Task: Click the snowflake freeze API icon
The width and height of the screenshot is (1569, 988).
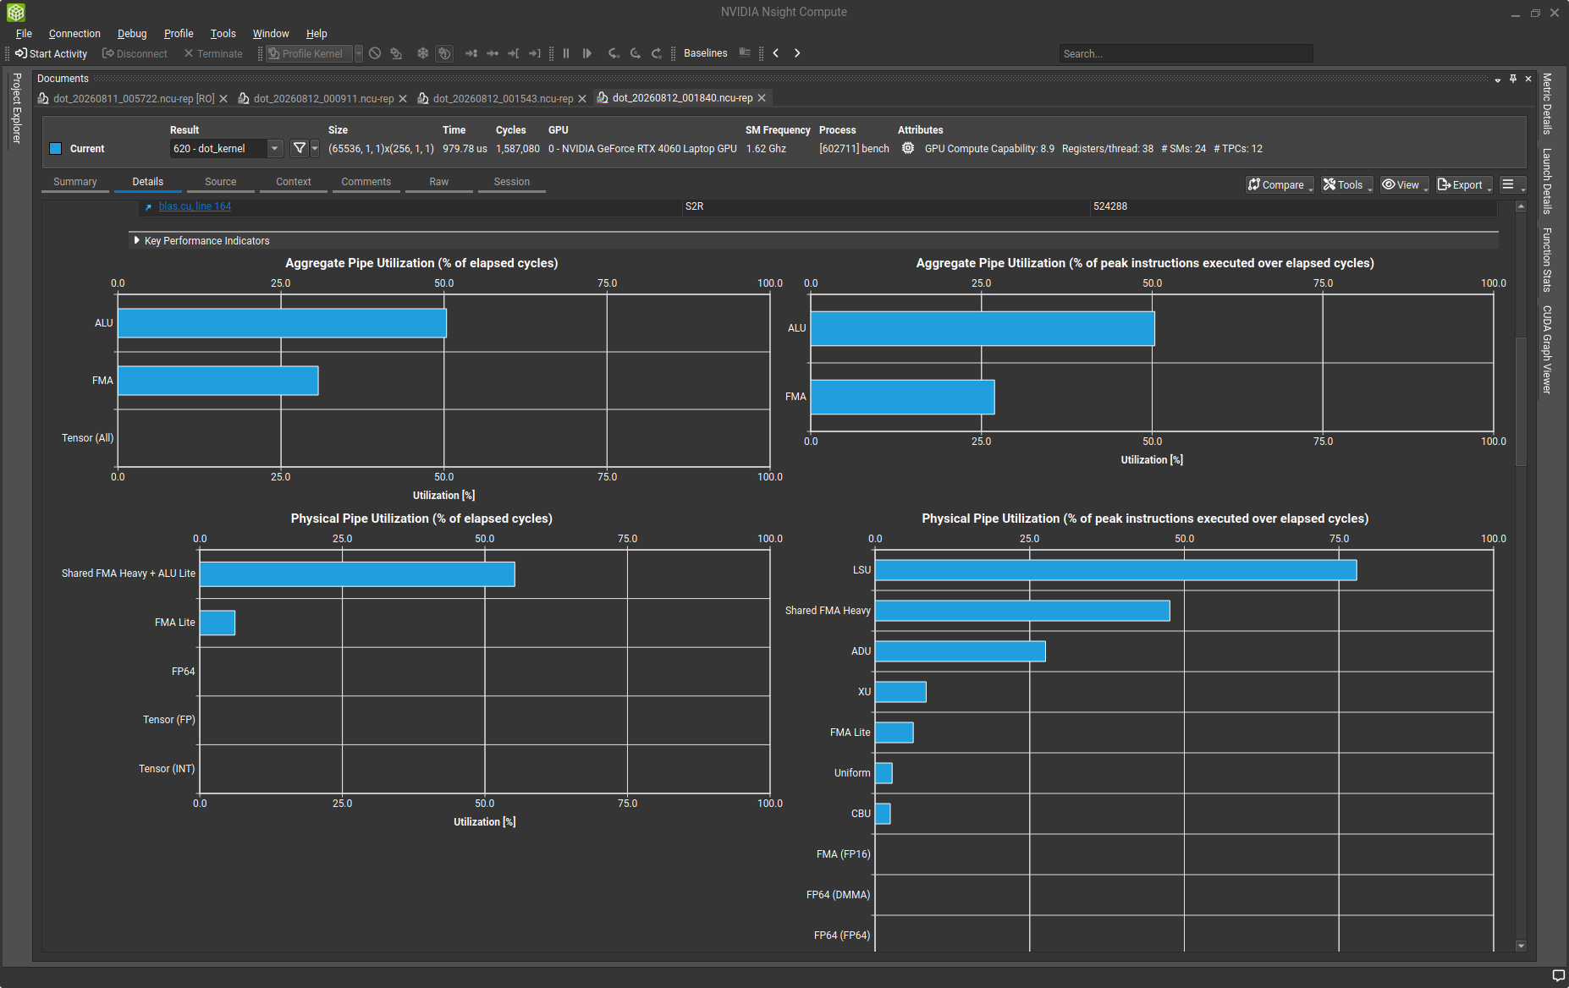Action: (422, 53)
